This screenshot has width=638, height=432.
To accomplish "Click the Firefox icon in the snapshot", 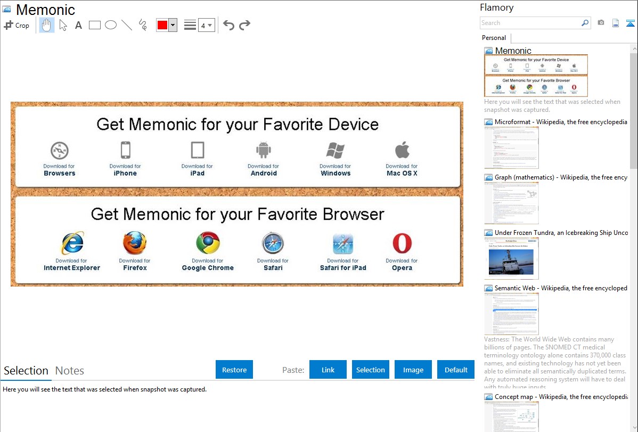I will pyautogui.click(x=135, y=243).
